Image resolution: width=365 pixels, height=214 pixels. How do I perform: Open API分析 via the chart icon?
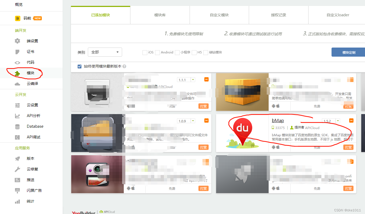(x=18, y=116)
